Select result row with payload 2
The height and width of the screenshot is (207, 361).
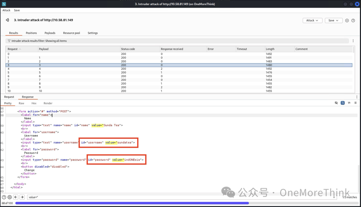[x=179, y=61]
